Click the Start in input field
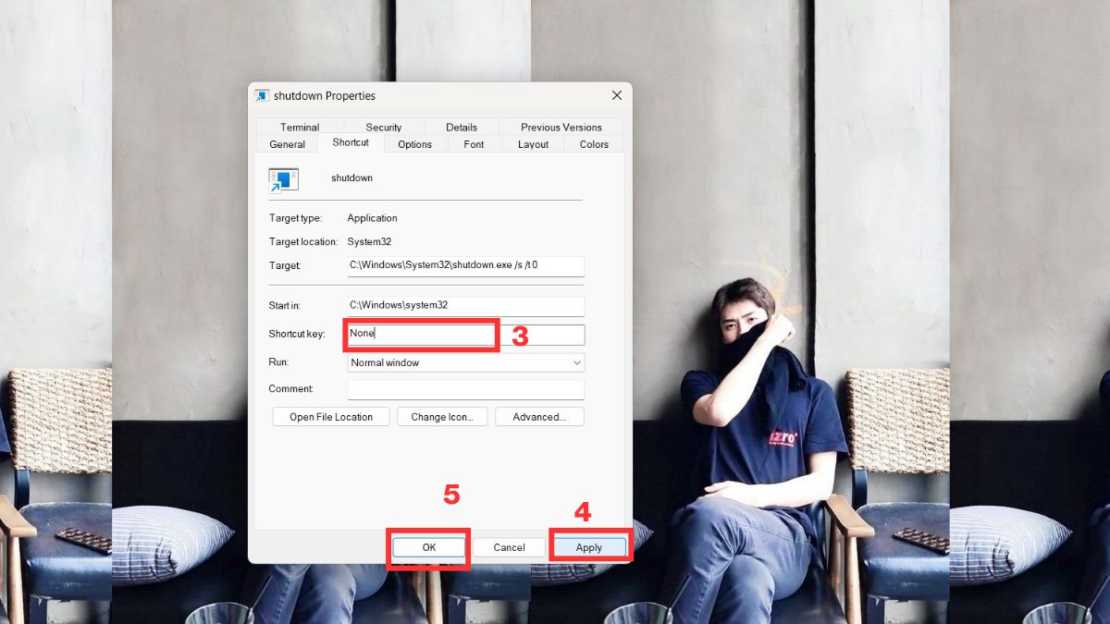 466,305
